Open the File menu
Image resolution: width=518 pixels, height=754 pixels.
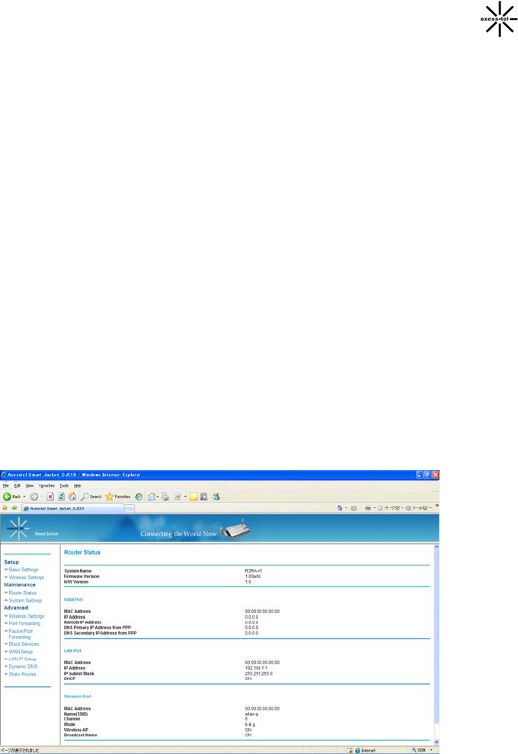[6, 486]
